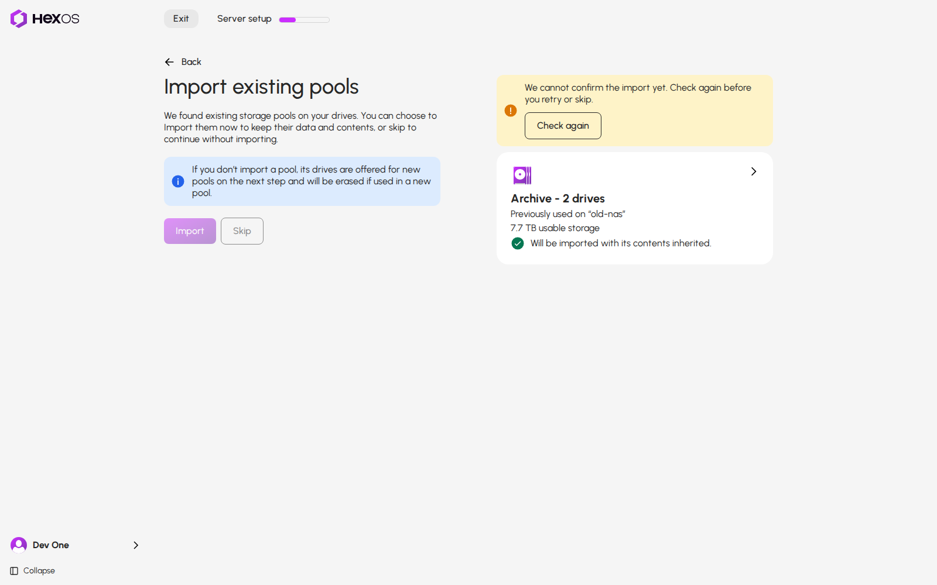Click the Dev One username

coord(51,545)
